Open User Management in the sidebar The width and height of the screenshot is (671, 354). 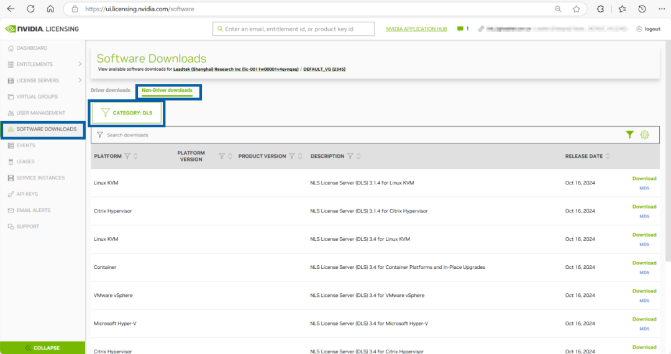[40, 113]
